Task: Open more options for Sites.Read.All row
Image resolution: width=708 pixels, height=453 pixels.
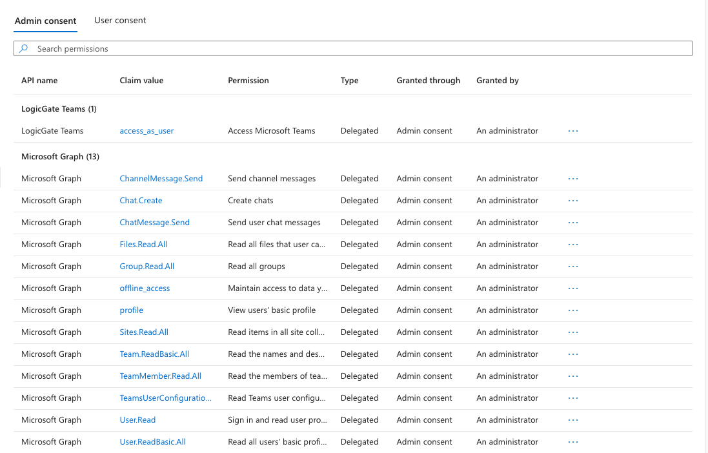Action: pyautogui.click(x=573, y=332)
